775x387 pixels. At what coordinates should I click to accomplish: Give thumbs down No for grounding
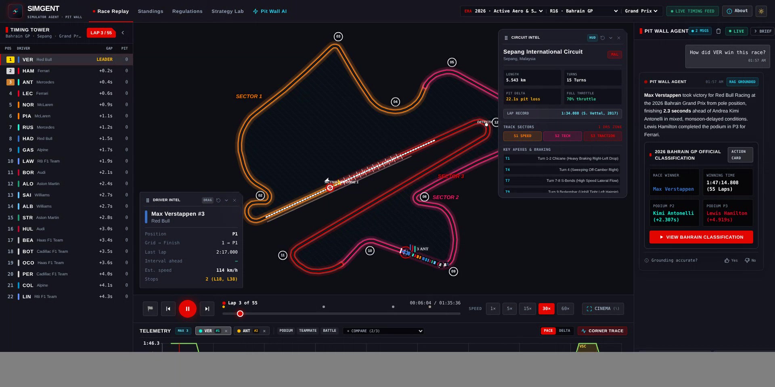[750, 260]
